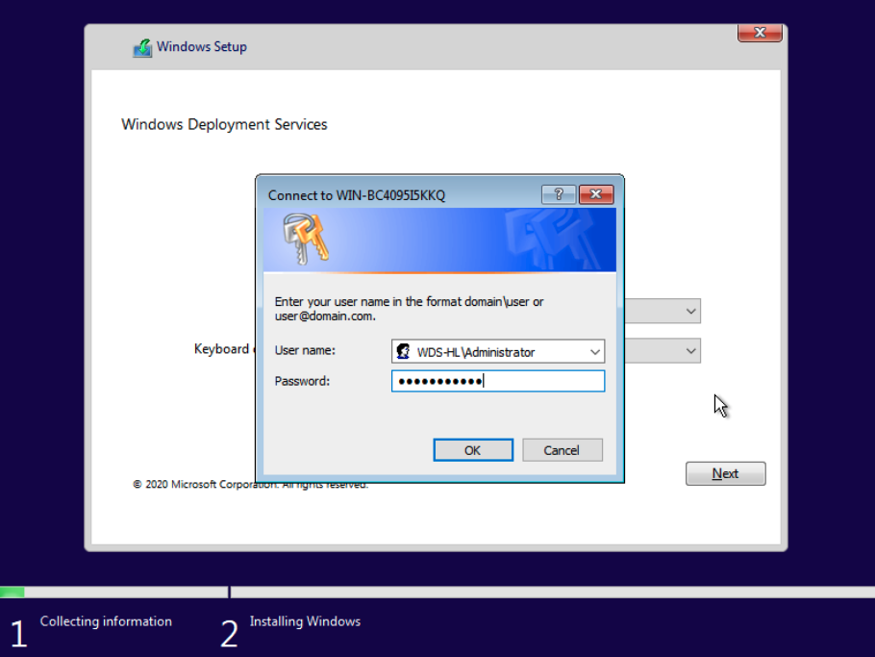Expand the upper locale dropdown behind dialog
The height and width of the screenshot is (657, 875).
[x=690, y=311]
